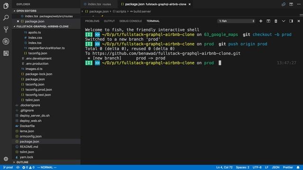Select the terminal shell dropdown '1: fish'
303x170 pixels.
coord(236,21)
